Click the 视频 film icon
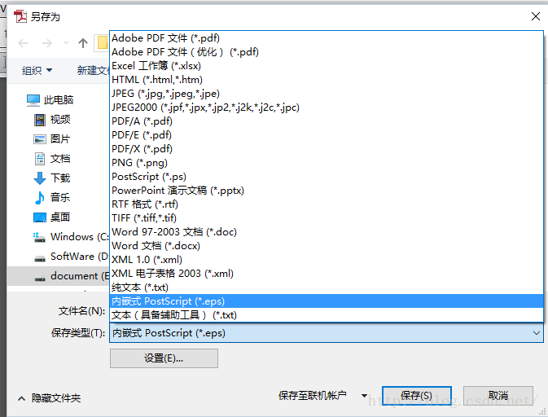The image size is (548, 417). pos(40,120)
